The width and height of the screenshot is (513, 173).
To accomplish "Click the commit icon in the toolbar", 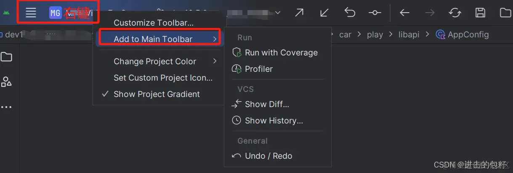I will (375, 13).
